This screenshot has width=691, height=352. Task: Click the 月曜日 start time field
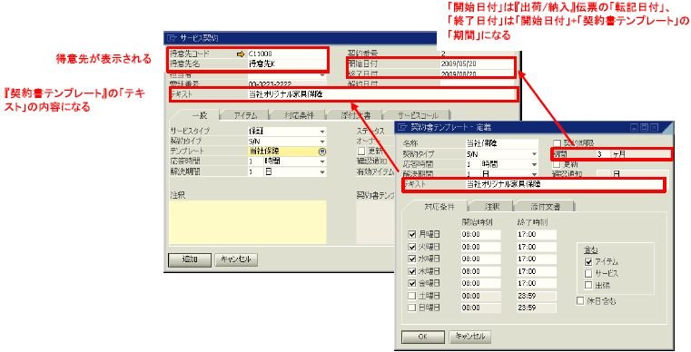click(480, 235)
